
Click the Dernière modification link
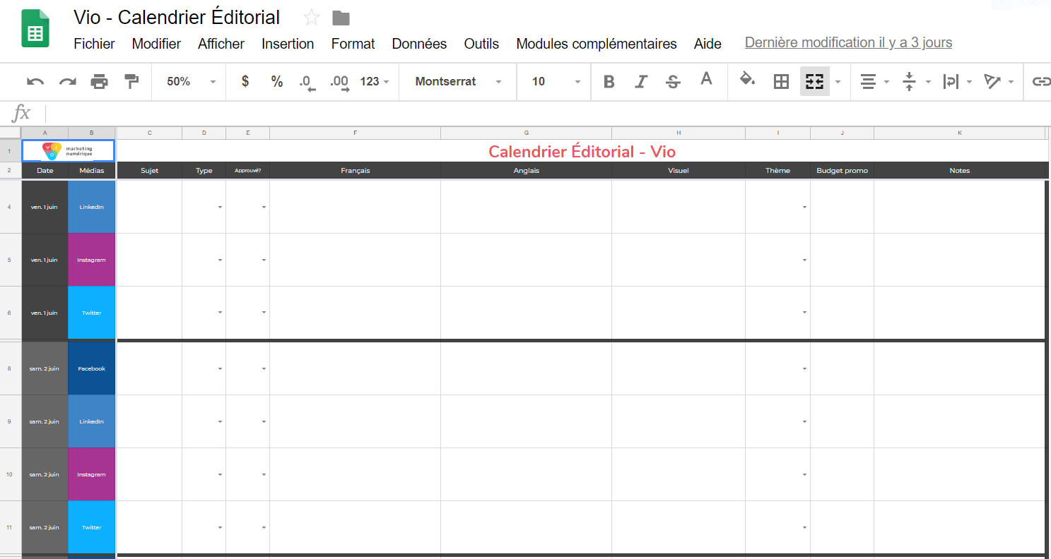pyautogui.click(x=848, y=42)
